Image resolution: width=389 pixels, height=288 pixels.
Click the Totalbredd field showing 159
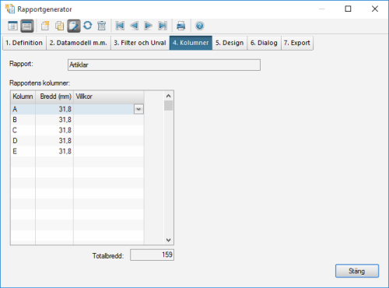pyautogui.click(x=152, y=255)
